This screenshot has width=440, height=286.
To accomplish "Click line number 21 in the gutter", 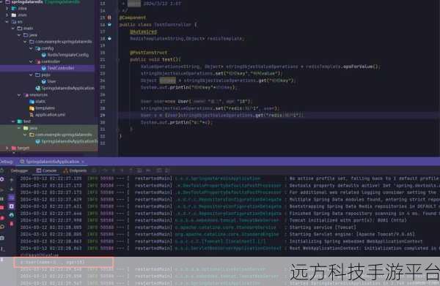I will coord(103,59).
